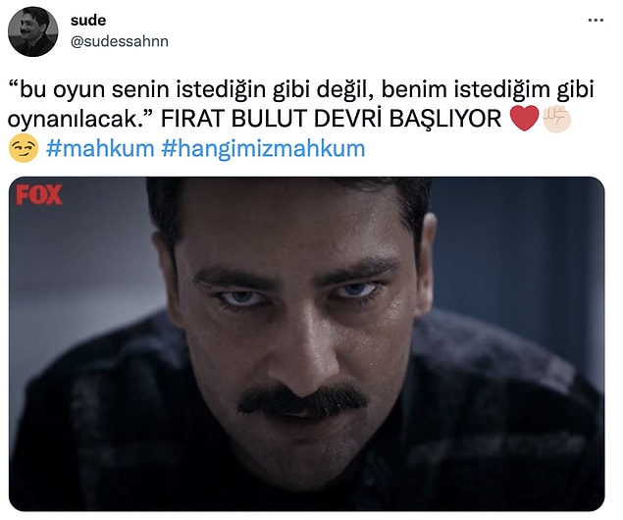Click the smirking face emoji
The height and width of the screenshot is (520, 623).
(24, 148)
